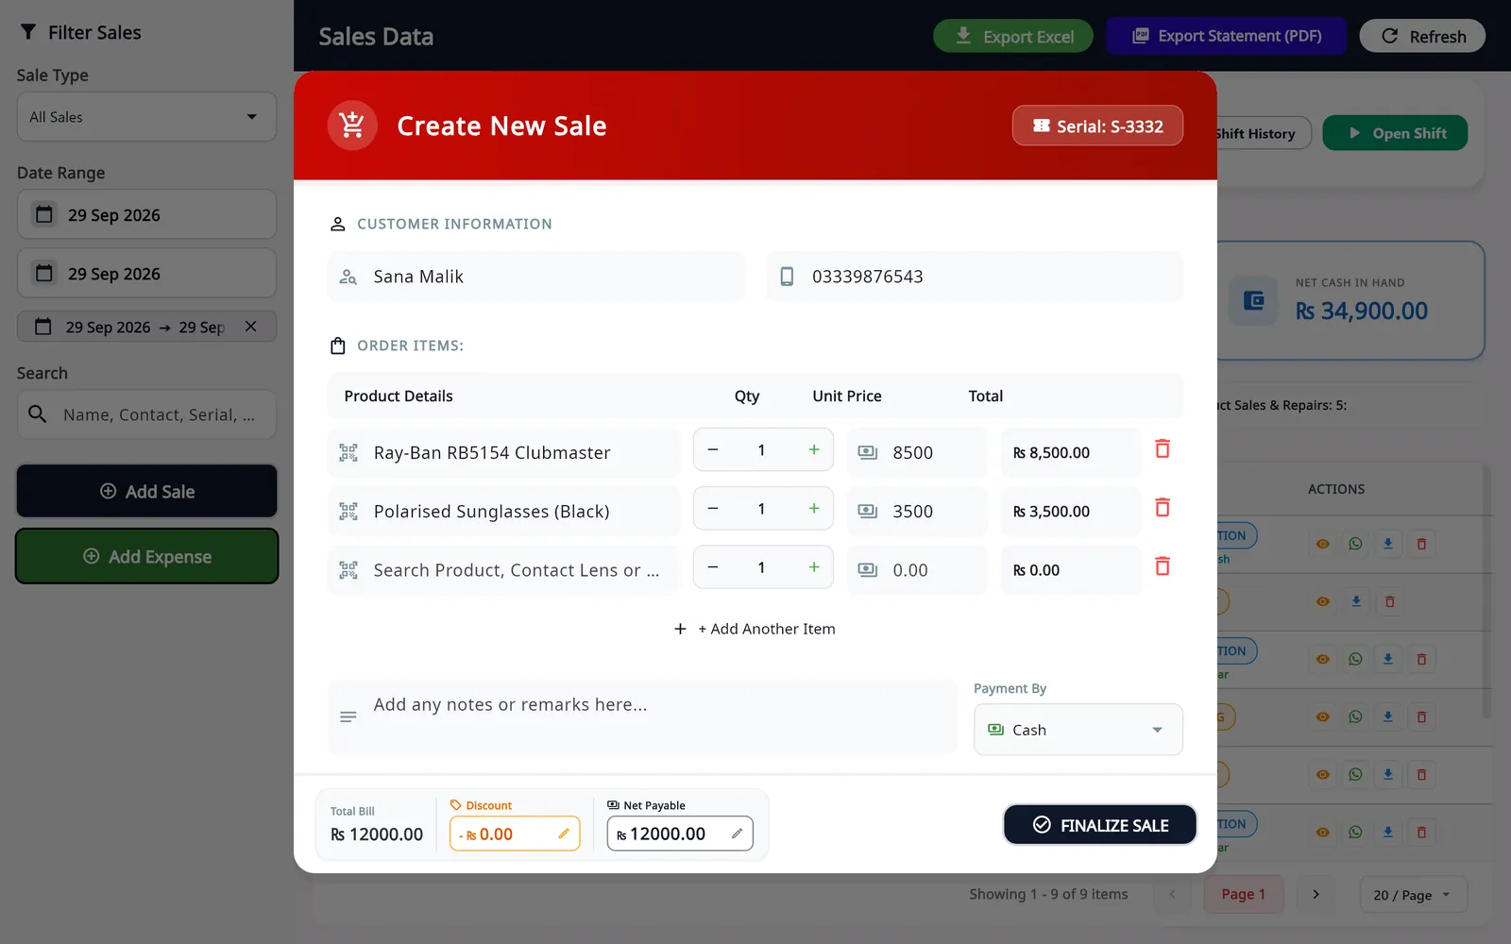
Task: Open the 20 / Page size dropdown
Action: tap(1413, 895)
